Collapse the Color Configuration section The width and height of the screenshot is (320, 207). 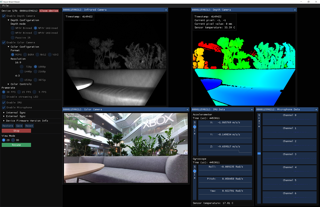pos(8,47)
